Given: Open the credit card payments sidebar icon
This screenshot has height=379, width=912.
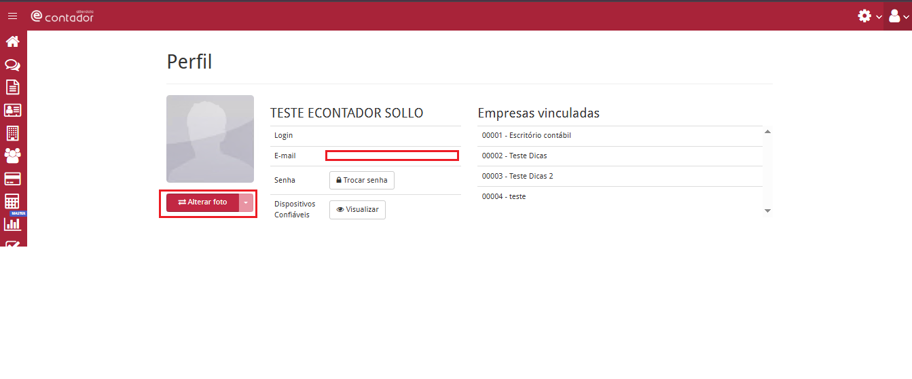Looking at the screenshot, I should (x=12, y=179).
